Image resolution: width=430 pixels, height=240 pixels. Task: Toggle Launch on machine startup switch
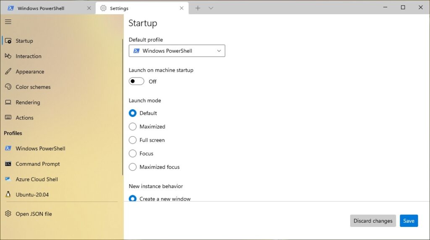(x=136, y=81)
